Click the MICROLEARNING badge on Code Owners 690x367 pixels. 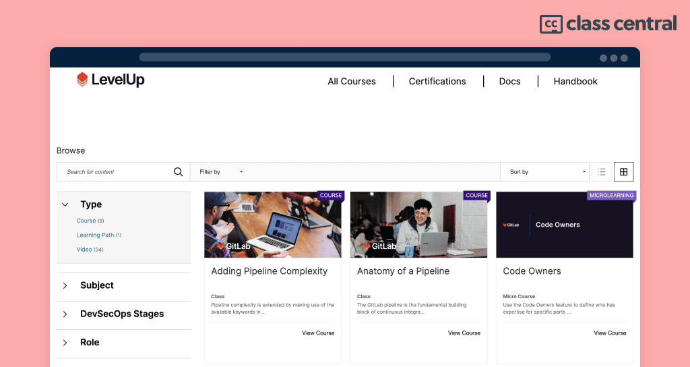[612, 195]
